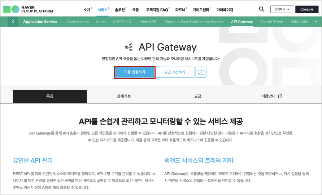Expand the 문의하기 dropdown
322x195 pixels.
(282, 9)
